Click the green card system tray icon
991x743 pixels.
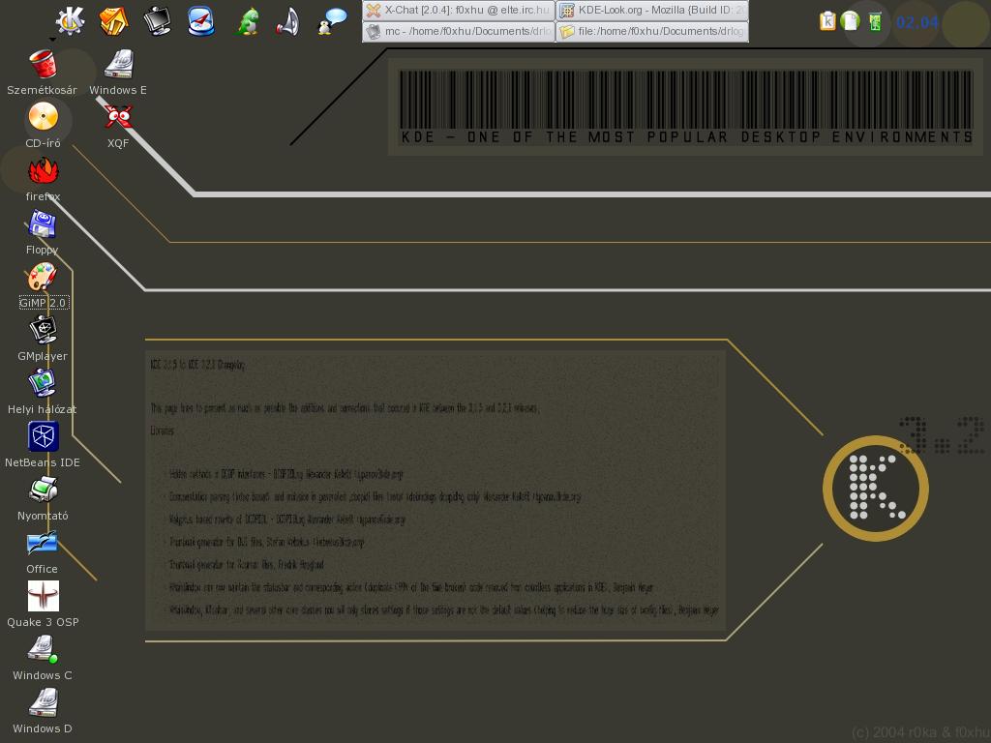click(x=875, y=21)
